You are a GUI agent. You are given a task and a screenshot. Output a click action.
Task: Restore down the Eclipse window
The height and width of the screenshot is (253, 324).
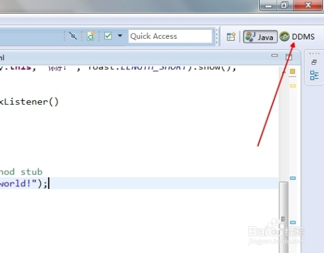click(x=284, y=5)
